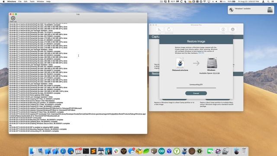The width and height of the screenshot is (277, 156).
Task: Open the U.S. keyboard input menu
Action: [x=222, y=1]
